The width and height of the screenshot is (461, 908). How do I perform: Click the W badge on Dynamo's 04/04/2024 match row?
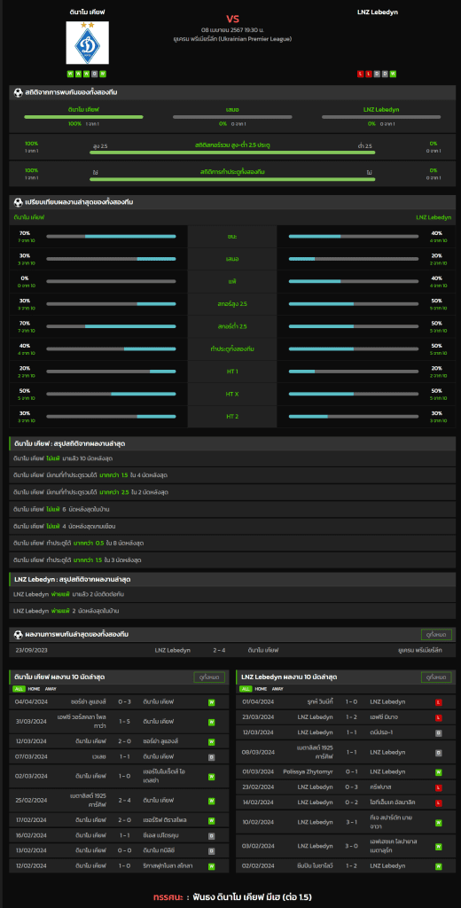211,702
